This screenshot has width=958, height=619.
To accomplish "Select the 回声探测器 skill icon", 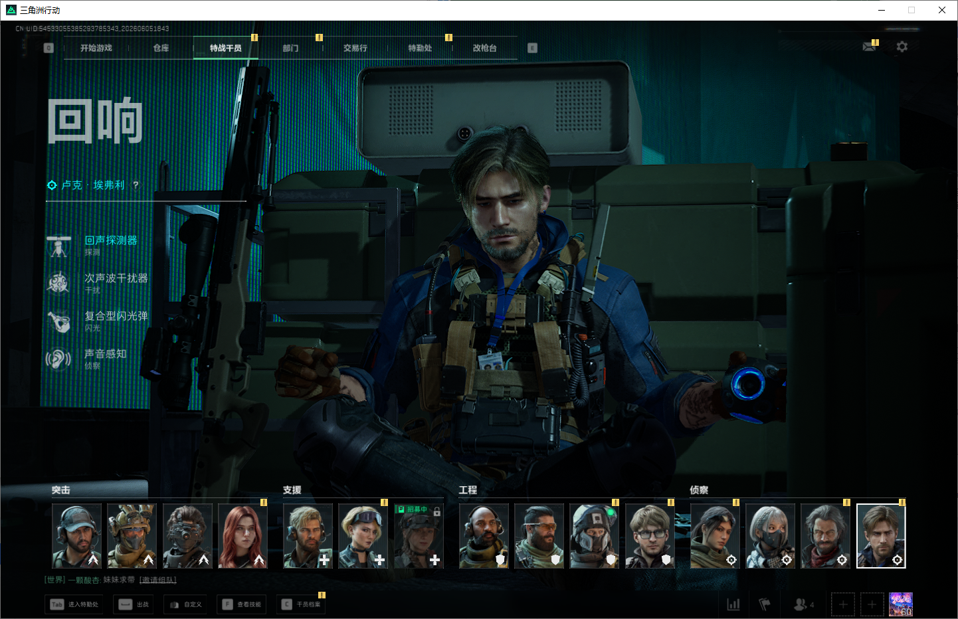I will [58, 246].
